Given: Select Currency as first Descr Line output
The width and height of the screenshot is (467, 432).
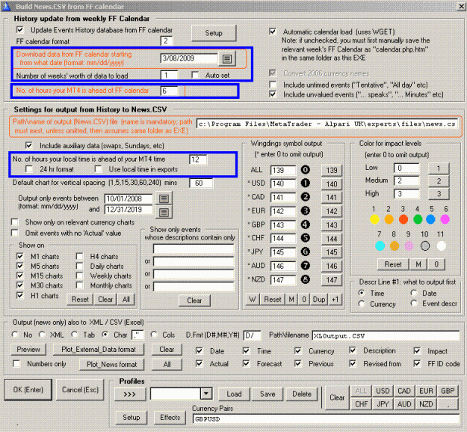Looking at the screenshot, I should 362,304.
